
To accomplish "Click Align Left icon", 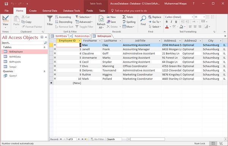I will pos(190,26).
